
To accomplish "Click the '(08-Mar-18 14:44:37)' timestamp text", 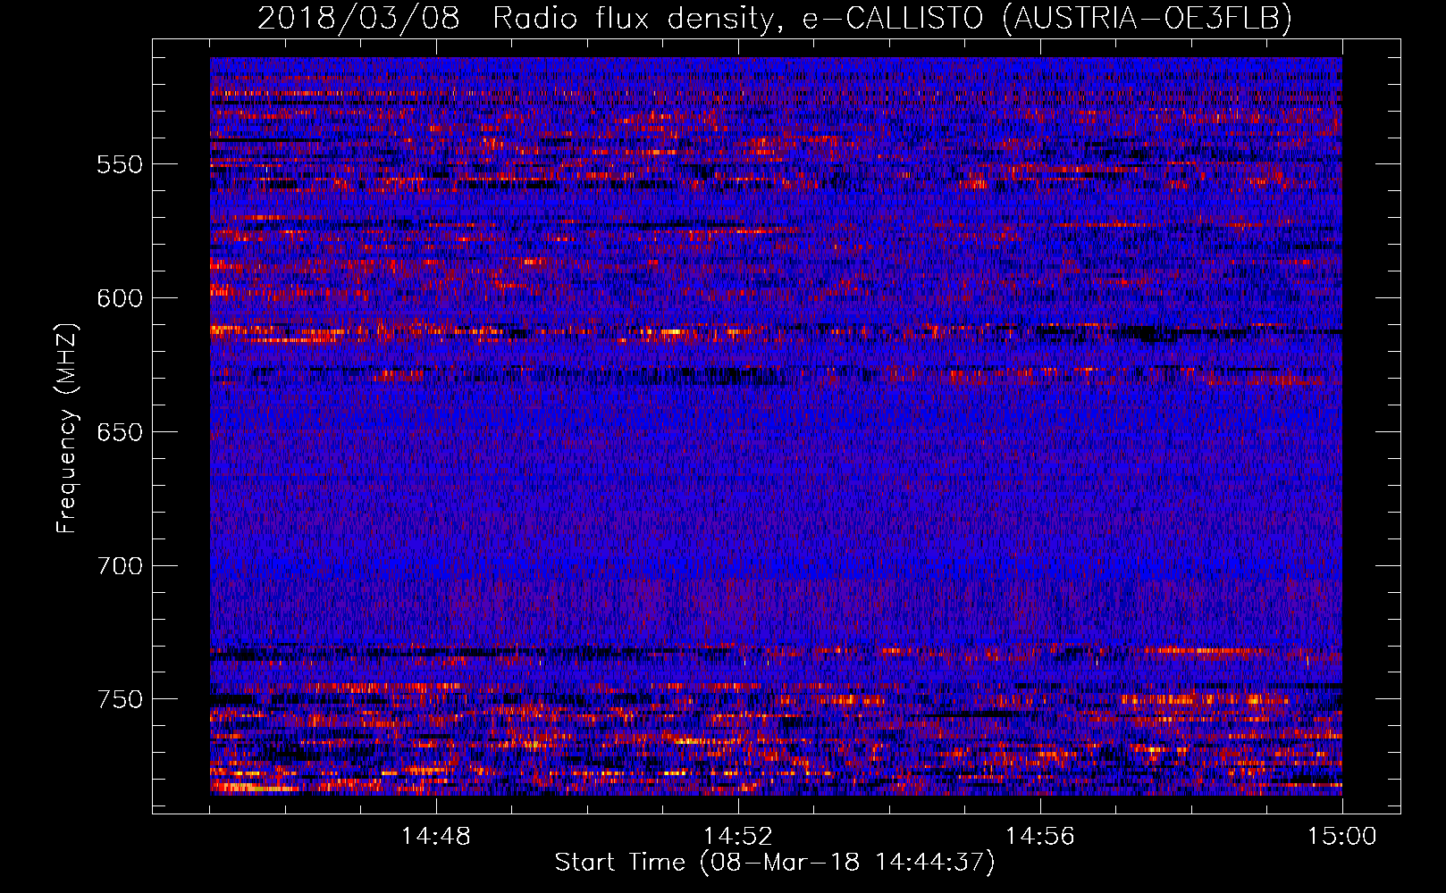I will pos(847,863).
